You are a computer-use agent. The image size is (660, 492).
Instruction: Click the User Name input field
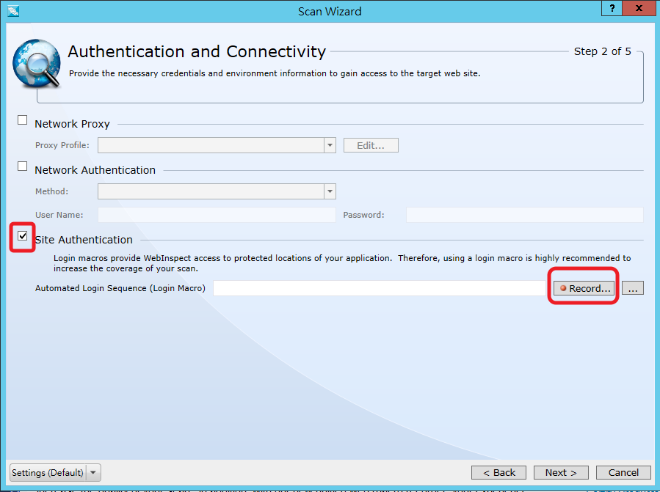(x=216, y=214)
